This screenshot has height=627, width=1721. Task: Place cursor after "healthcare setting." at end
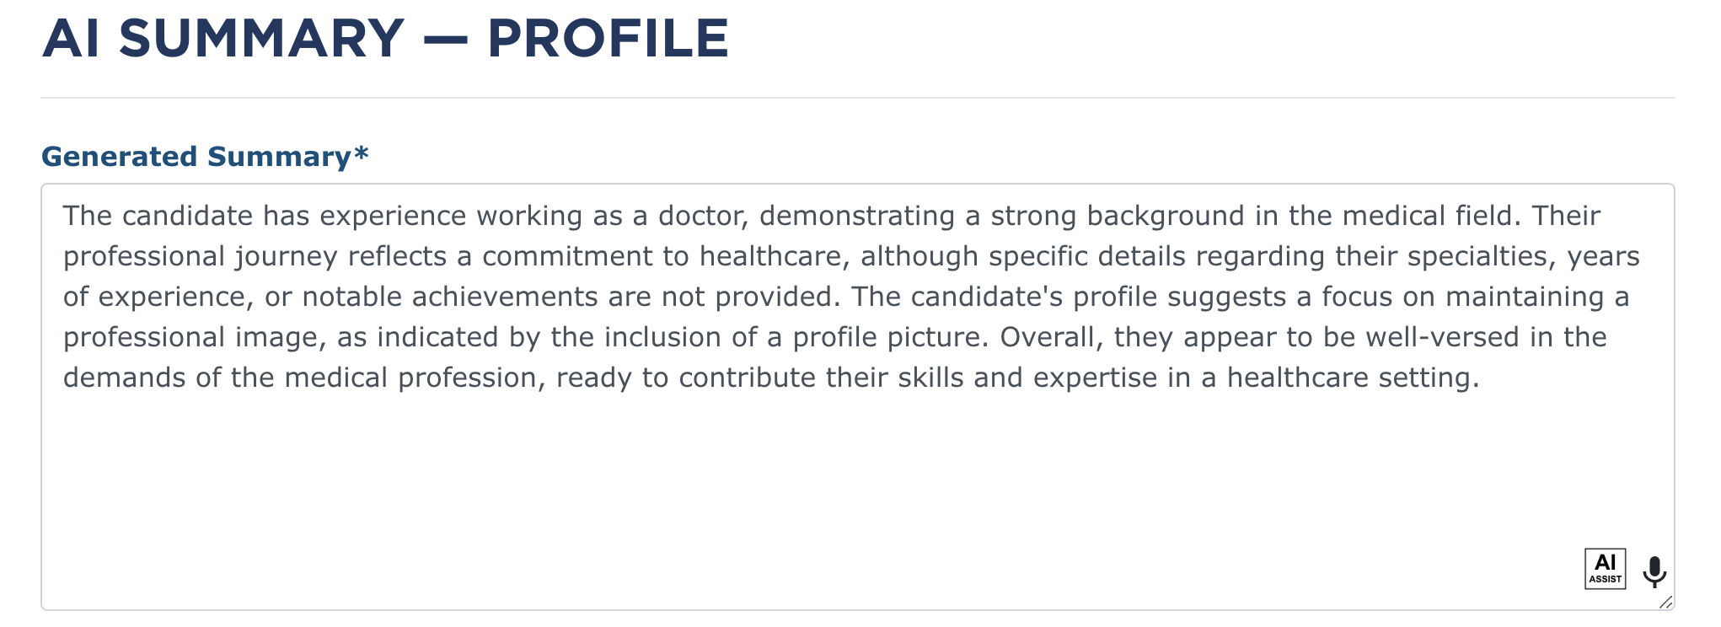pyautogui.click(x=1481, y=378)
